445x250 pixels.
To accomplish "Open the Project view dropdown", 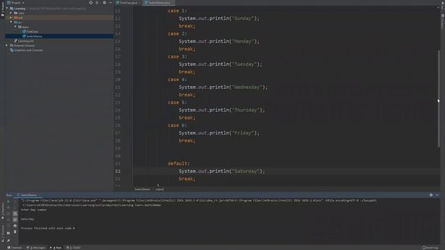I will 16,3.
